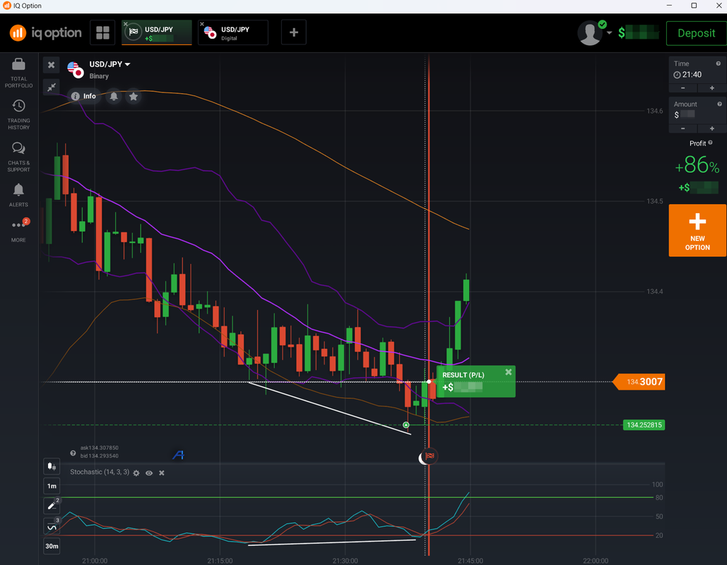Expand the USD/JPY Binary asset dropdown
Screen dimensions: 727x565
pyautogui.click(x=110, y=64)
